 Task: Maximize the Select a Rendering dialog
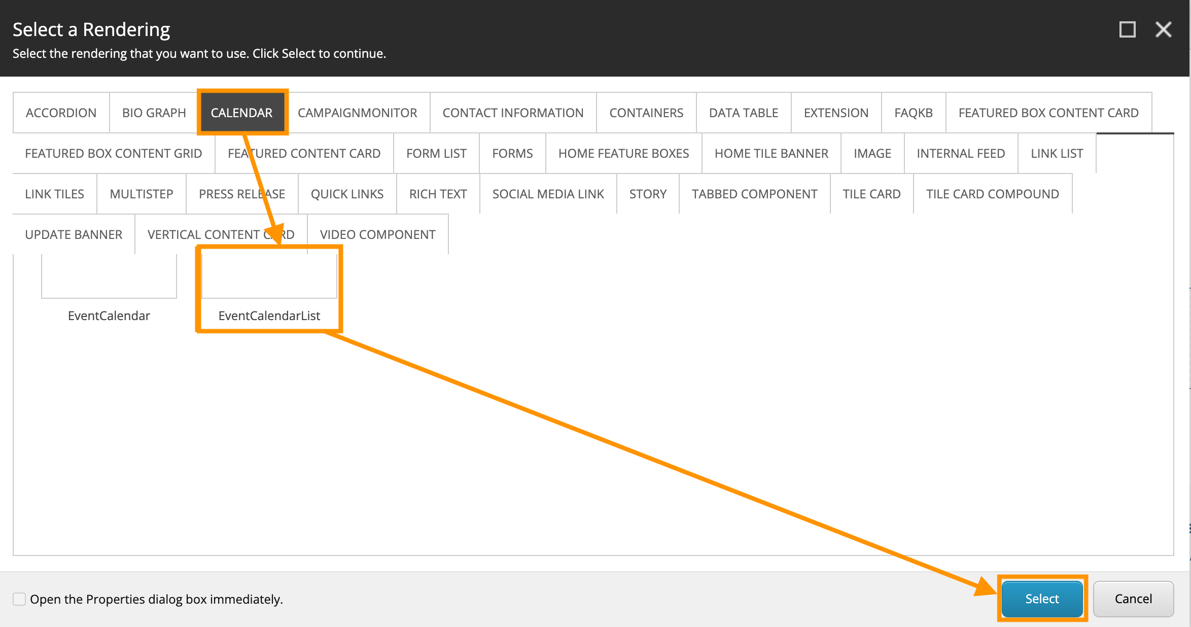coord(1127,29)
